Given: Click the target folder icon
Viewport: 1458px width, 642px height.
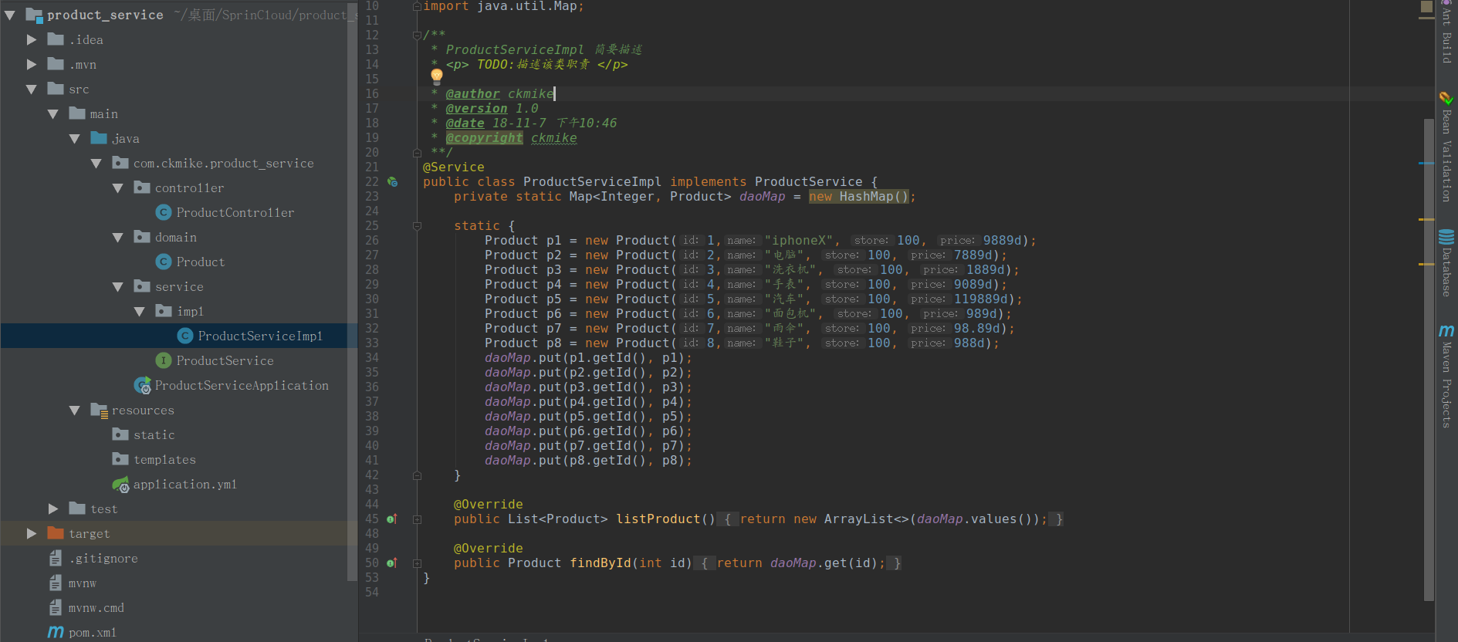Looking at the screenshot, I should (x=56, y=532).
